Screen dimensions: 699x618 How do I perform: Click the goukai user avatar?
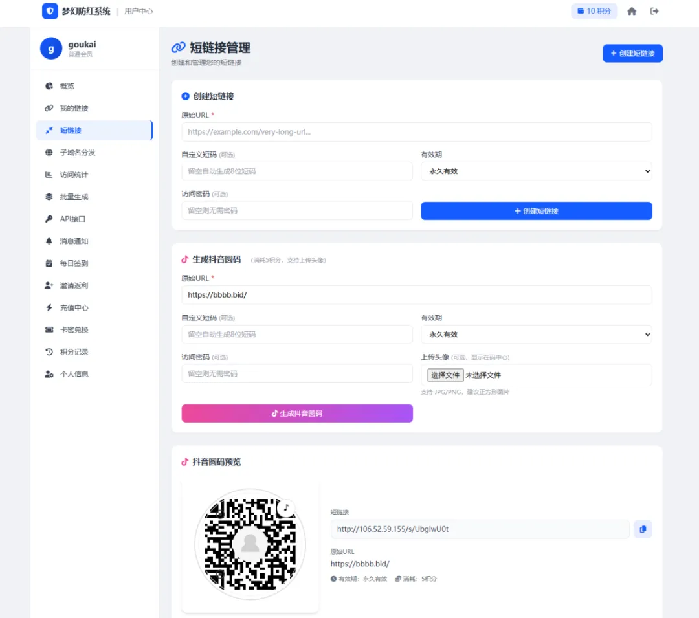(51, 48)
